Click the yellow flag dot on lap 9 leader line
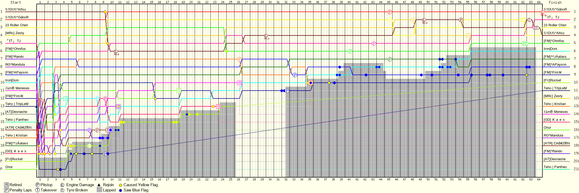 (x=105, y=12)
